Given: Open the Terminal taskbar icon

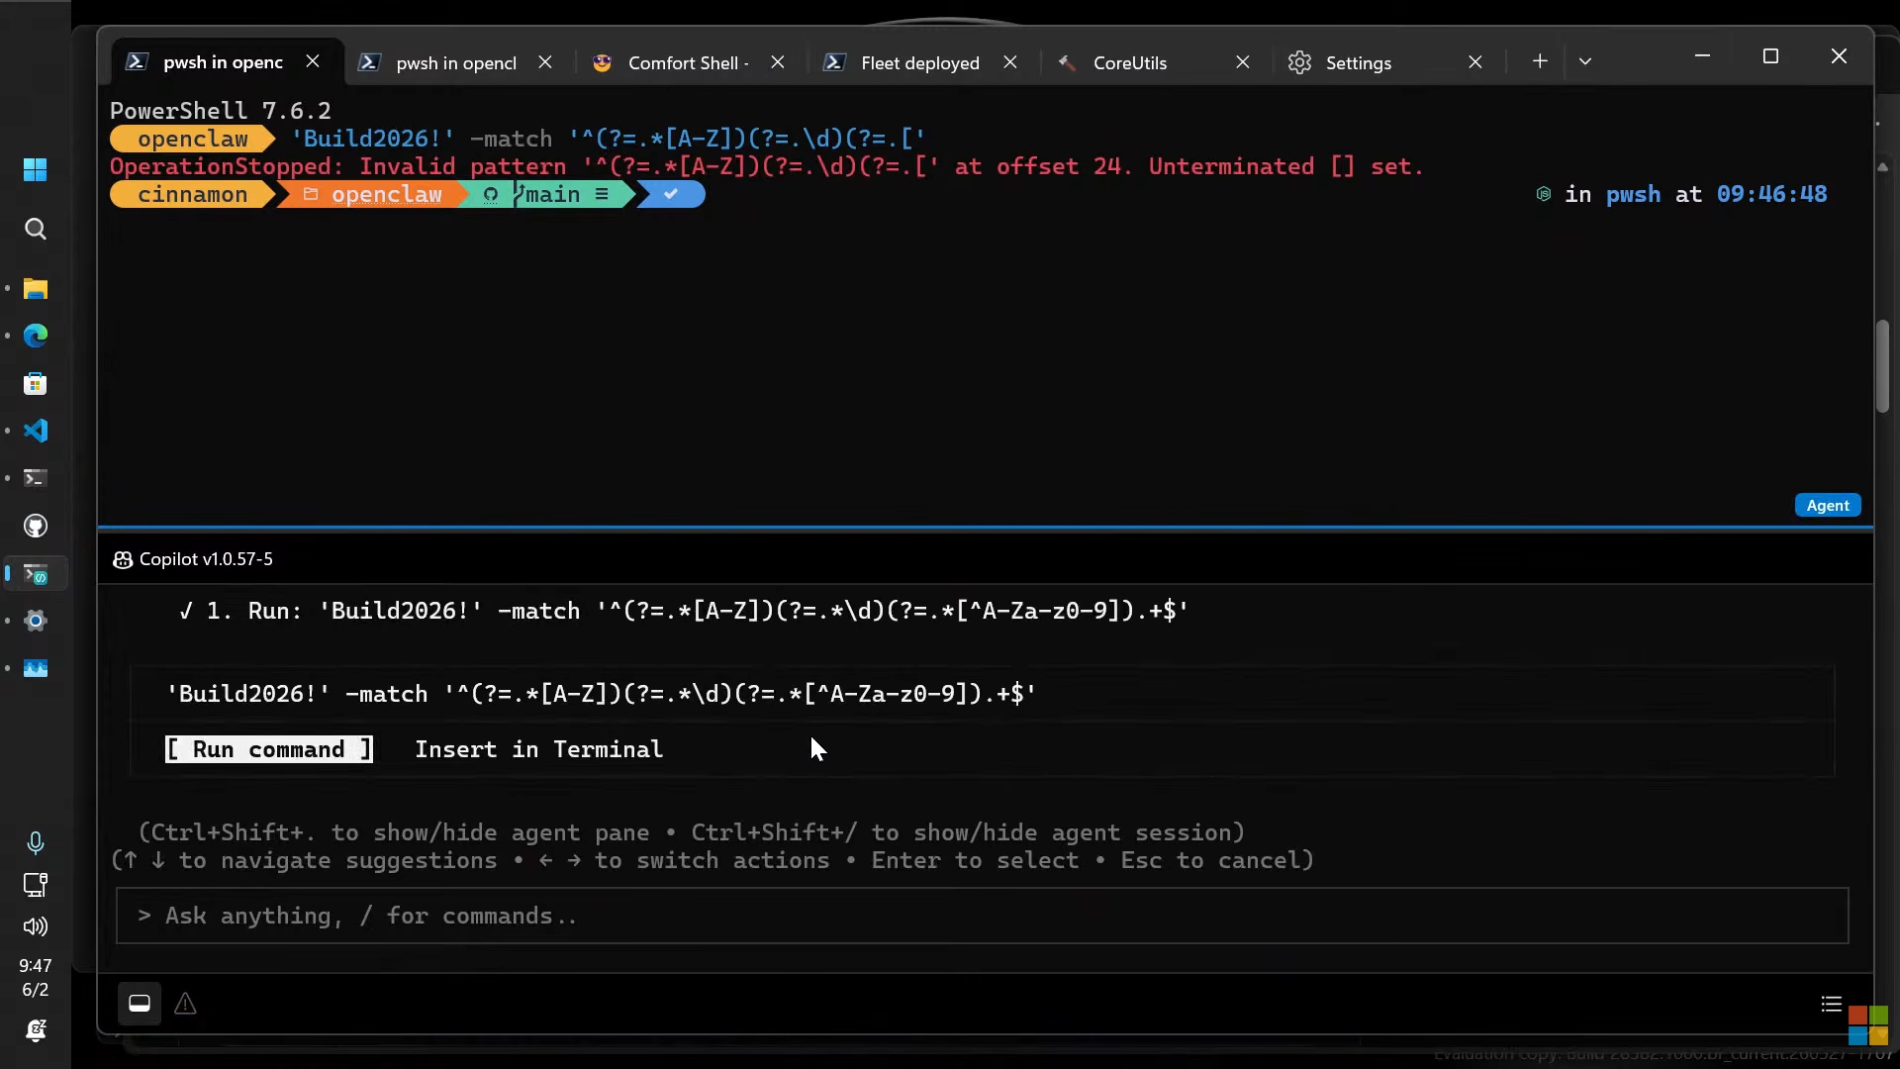Looking at the screenshot, I should point(36,479).
